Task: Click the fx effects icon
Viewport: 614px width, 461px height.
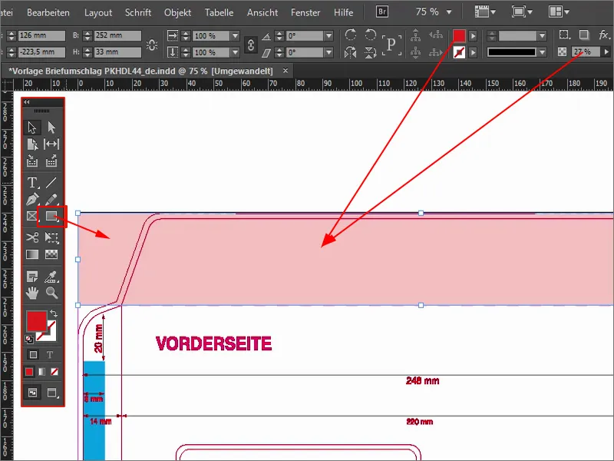Action: (604, 35)
